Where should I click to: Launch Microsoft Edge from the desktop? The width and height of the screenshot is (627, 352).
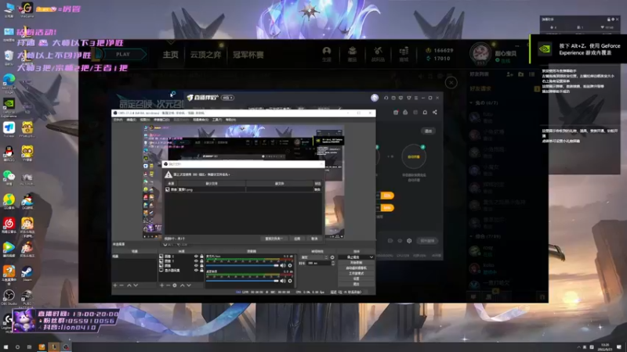[x=9, y=82]
